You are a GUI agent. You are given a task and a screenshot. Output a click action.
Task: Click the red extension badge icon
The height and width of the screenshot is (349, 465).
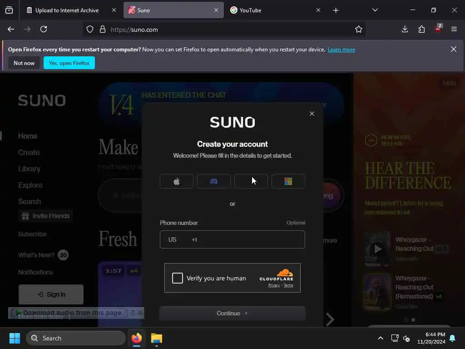(x=438, y=29)
